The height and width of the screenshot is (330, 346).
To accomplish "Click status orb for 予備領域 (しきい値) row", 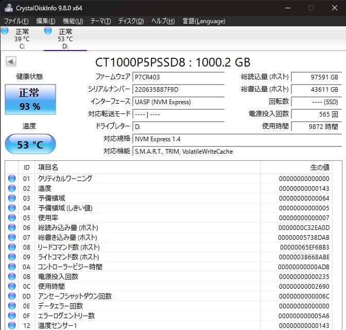I will coord(12,208).
